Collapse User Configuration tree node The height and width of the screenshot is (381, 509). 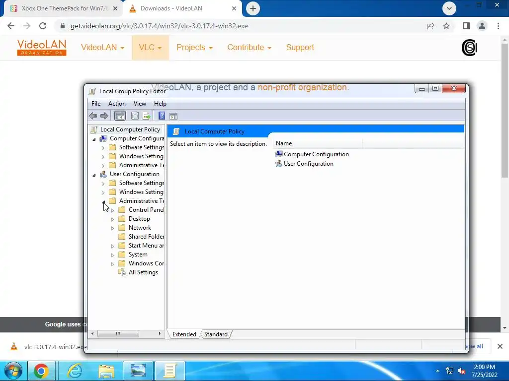tap(94, 175)
